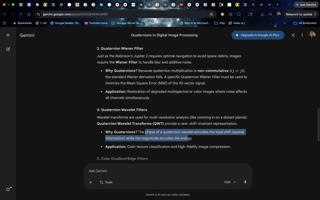Image resolution: width=320 pixels, height=200 pixels.
Task: Open the Turtur, C. (2010) bookmark
Action: [x=160, y=23]
